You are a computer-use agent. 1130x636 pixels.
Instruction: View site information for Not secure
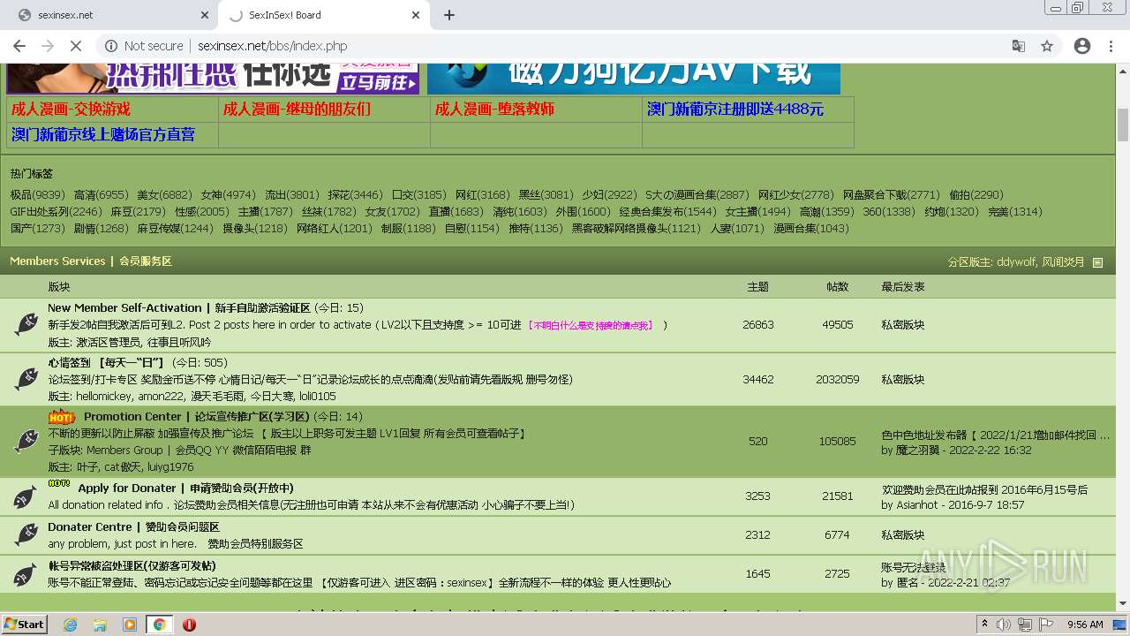point(144,46)
